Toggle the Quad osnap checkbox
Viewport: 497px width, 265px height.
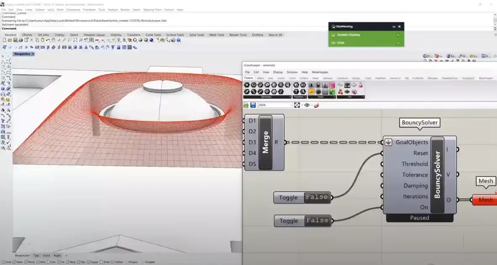89,262
